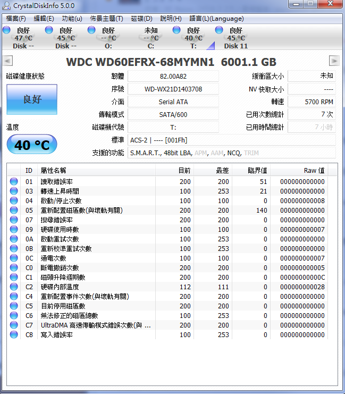Viewport: 345px width, 394px height.
Task: Click raw value 00000000000C of C1 row
Action: 302,278
